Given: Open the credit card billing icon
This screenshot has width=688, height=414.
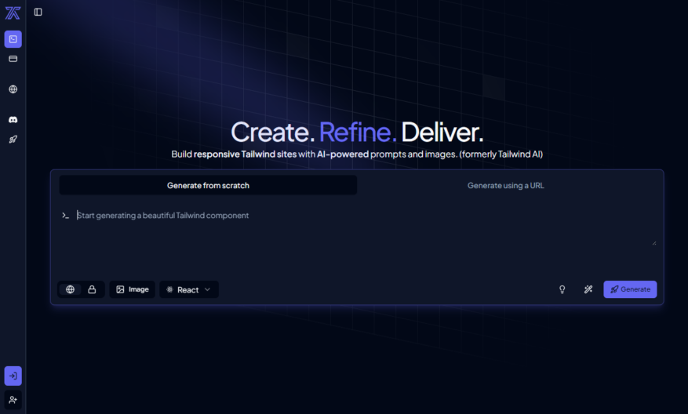Looking at the screenshot, I should coord(13,59).
